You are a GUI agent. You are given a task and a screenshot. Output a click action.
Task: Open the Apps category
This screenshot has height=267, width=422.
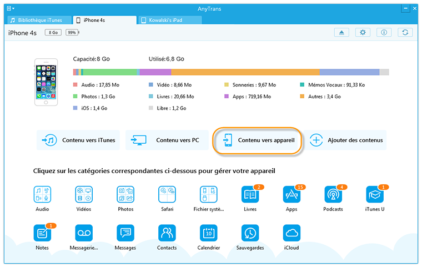292,194
